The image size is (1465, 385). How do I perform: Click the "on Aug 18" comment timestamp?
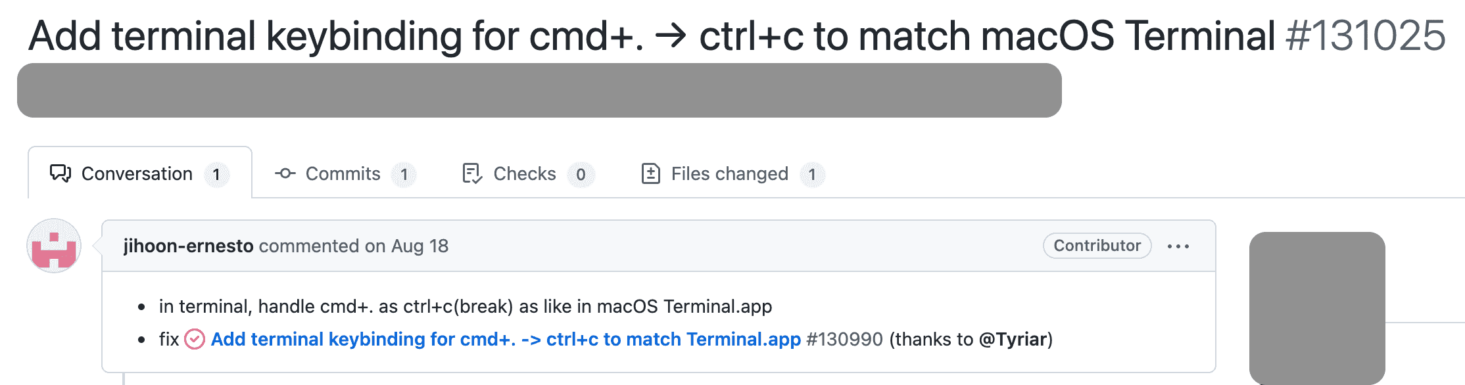406,246
